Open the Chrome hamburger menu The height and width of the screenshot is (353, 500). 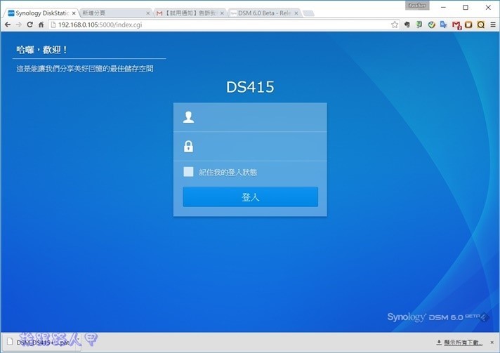point(493,25)
